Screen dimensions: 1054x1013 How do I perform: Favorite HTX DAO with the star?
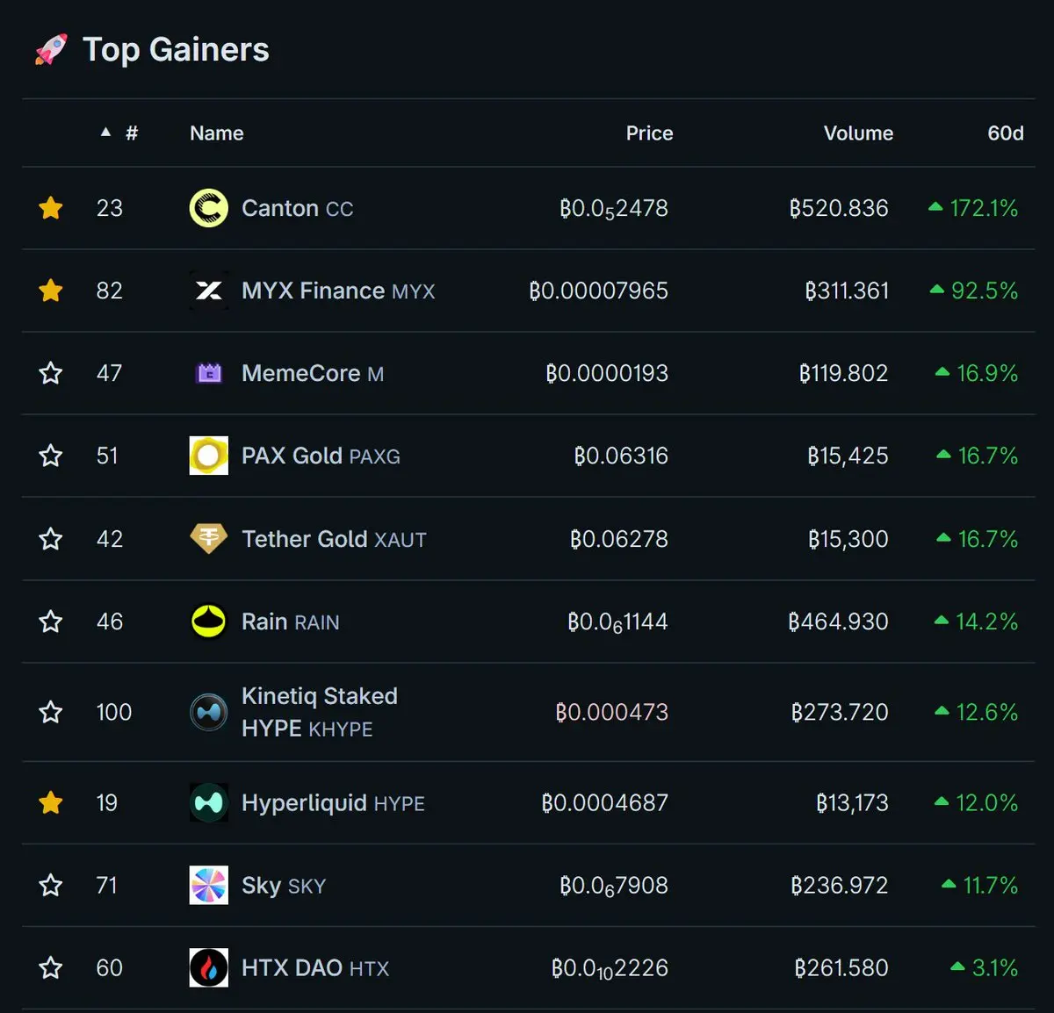point(51,967)
